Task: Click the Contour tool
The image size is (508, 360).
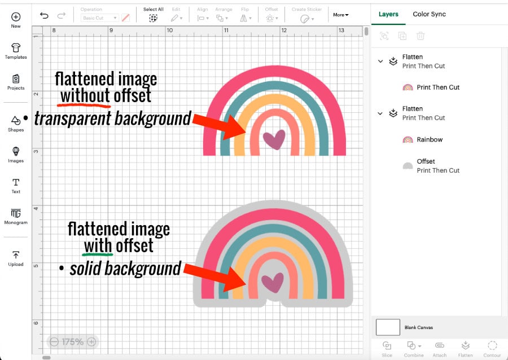Action: click(x=492, y=349)
